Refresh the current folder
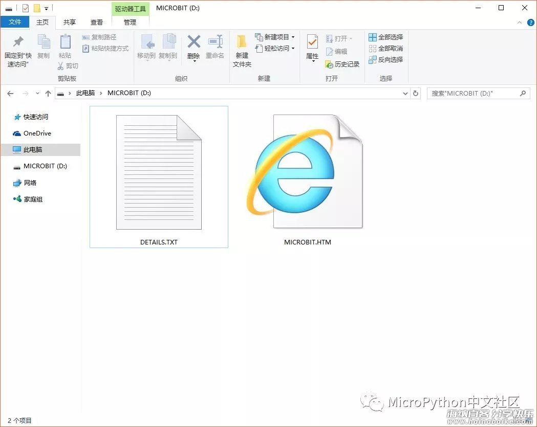537x427 pixels. tap(416, 94)
